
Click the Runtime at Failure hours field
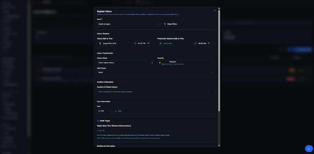point(156,92)
